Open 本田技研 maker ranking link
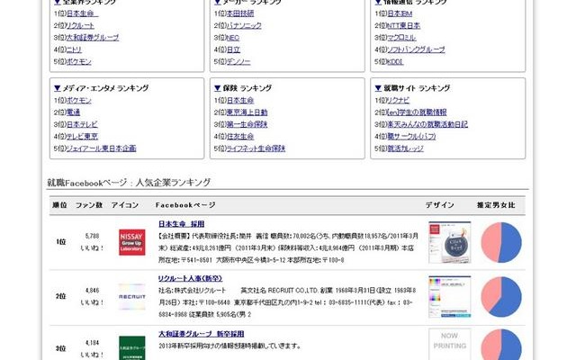Image resolution: width=576 pixels, height=360 pixels. 240,13
